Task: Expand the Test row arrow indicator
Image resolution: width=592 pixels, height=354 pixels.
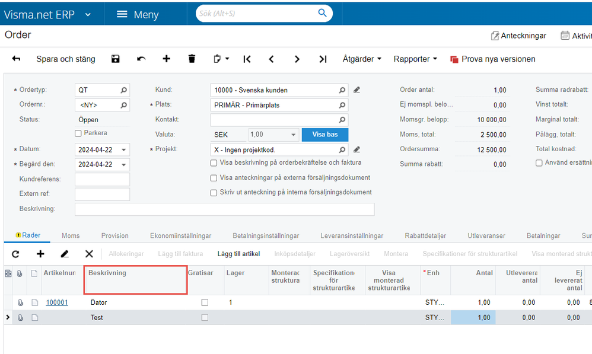Action: [x=8, y=317]
